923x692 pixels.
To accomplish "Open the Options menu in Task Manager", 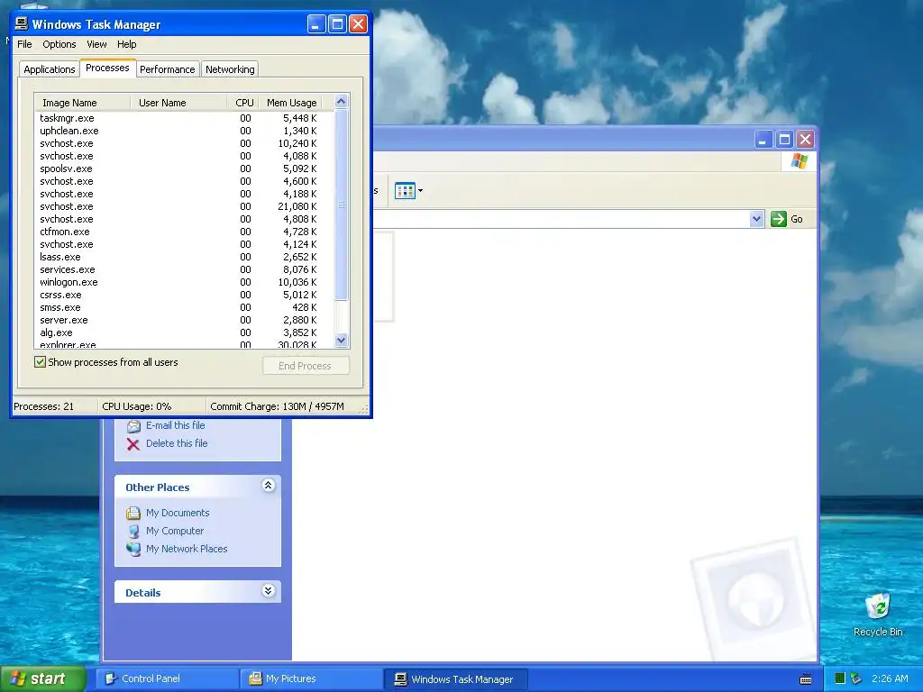I will [59, 44].
